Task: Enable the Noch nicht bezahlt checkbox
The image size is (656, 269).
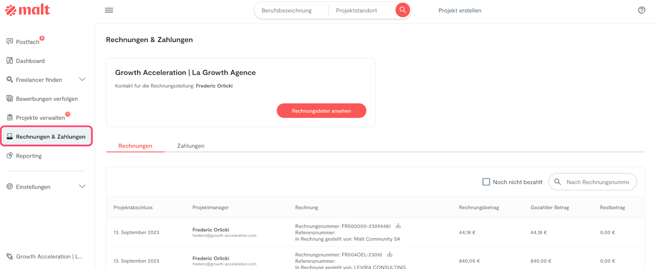Action: (x=486, y=182)
